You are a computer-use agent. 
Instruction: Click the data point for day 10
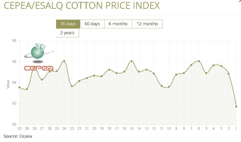point(169,87)
